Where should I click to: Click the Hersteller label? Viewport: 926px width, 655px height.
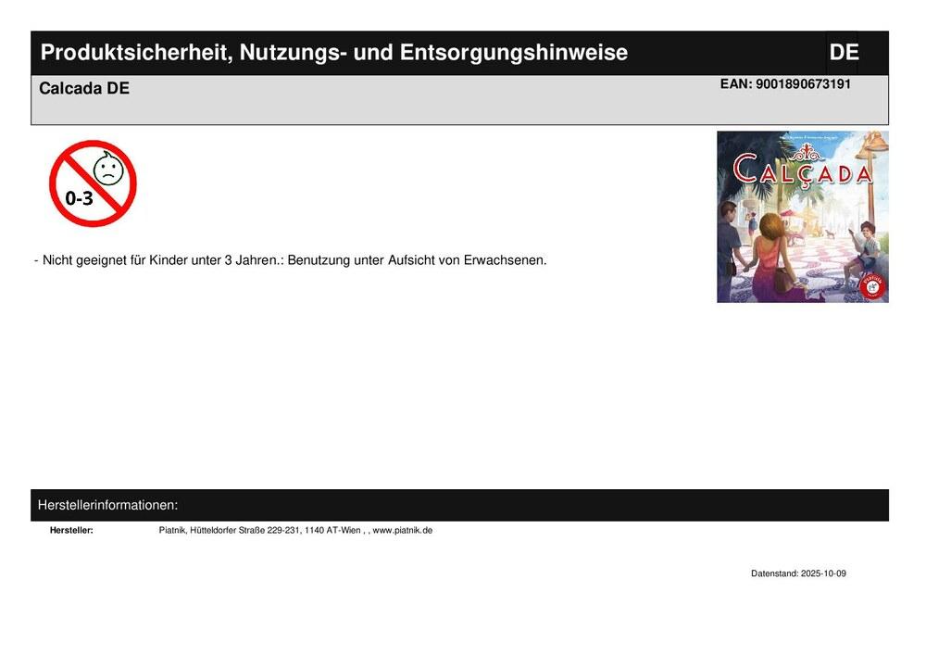pos(71,530)
